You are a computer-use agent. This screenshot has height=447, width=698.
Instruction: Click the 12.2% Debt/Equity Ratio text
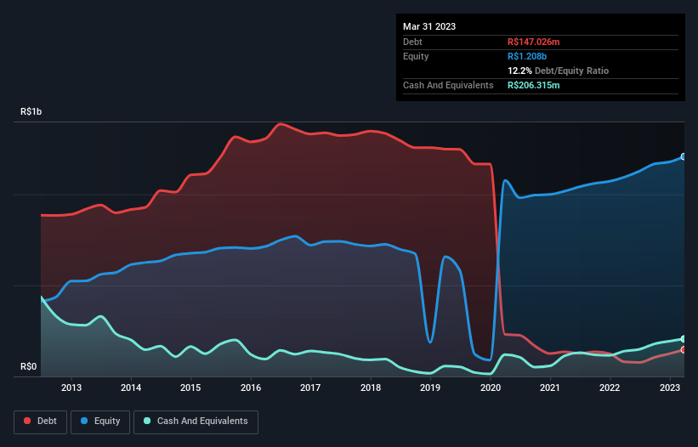pos(559,71)
